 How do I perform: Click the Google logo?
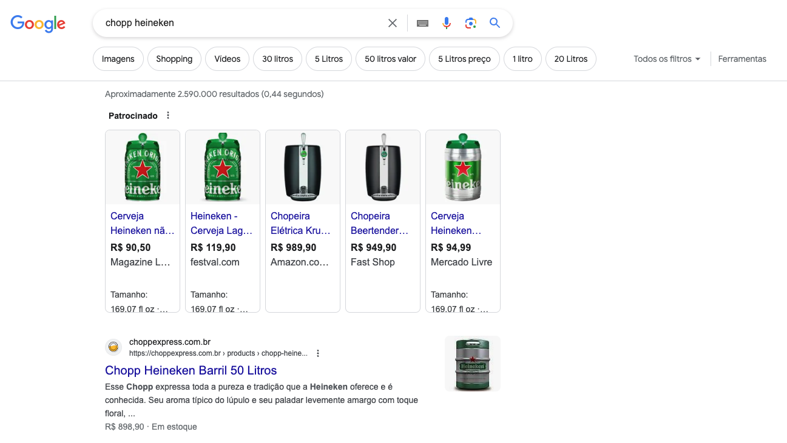(38, 23)
